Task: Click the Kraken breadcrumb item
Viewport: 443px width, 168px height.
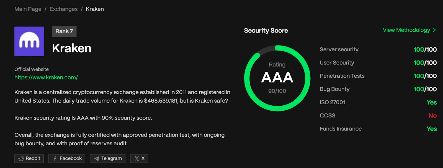Action: (x=95, y=9)
